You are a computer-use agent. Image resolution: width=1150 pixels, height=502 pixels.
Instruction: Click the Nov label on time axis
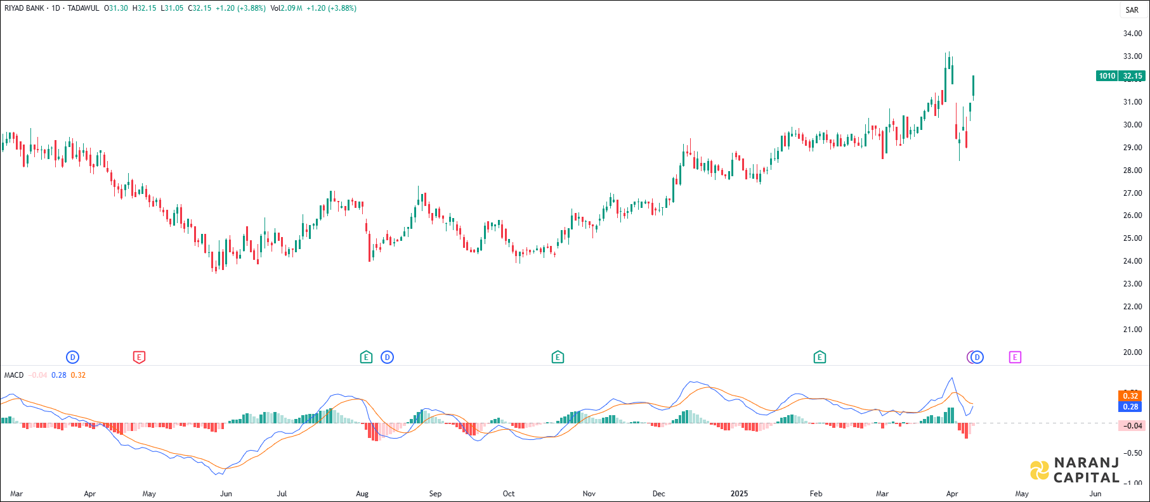[589, 494]
